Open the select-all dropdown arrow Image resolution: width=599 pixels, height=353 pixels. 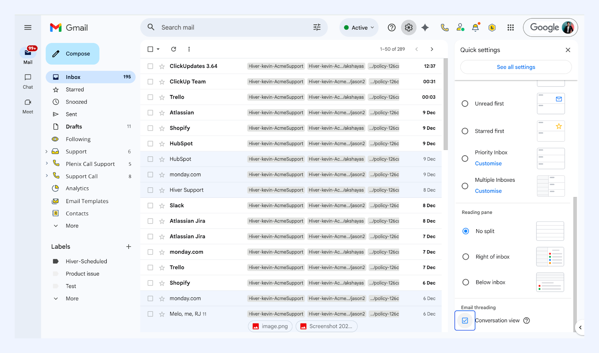coord(158,49)
